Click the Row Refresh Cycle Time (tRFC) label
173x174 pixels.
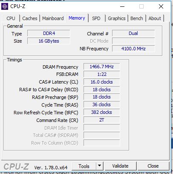46,113
